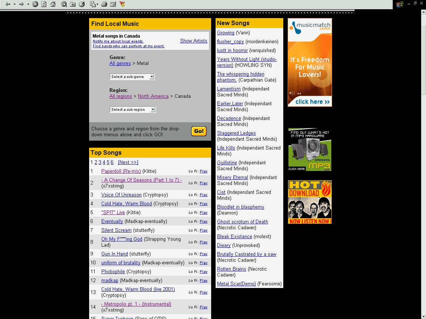Viewport: 426px width, 319px height.
Task: Follow the All regions link
Action: tap(121, 96)
